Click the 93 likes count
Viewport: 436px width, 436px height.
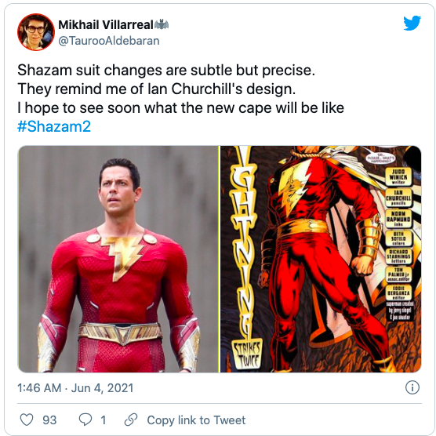(49, 420)
